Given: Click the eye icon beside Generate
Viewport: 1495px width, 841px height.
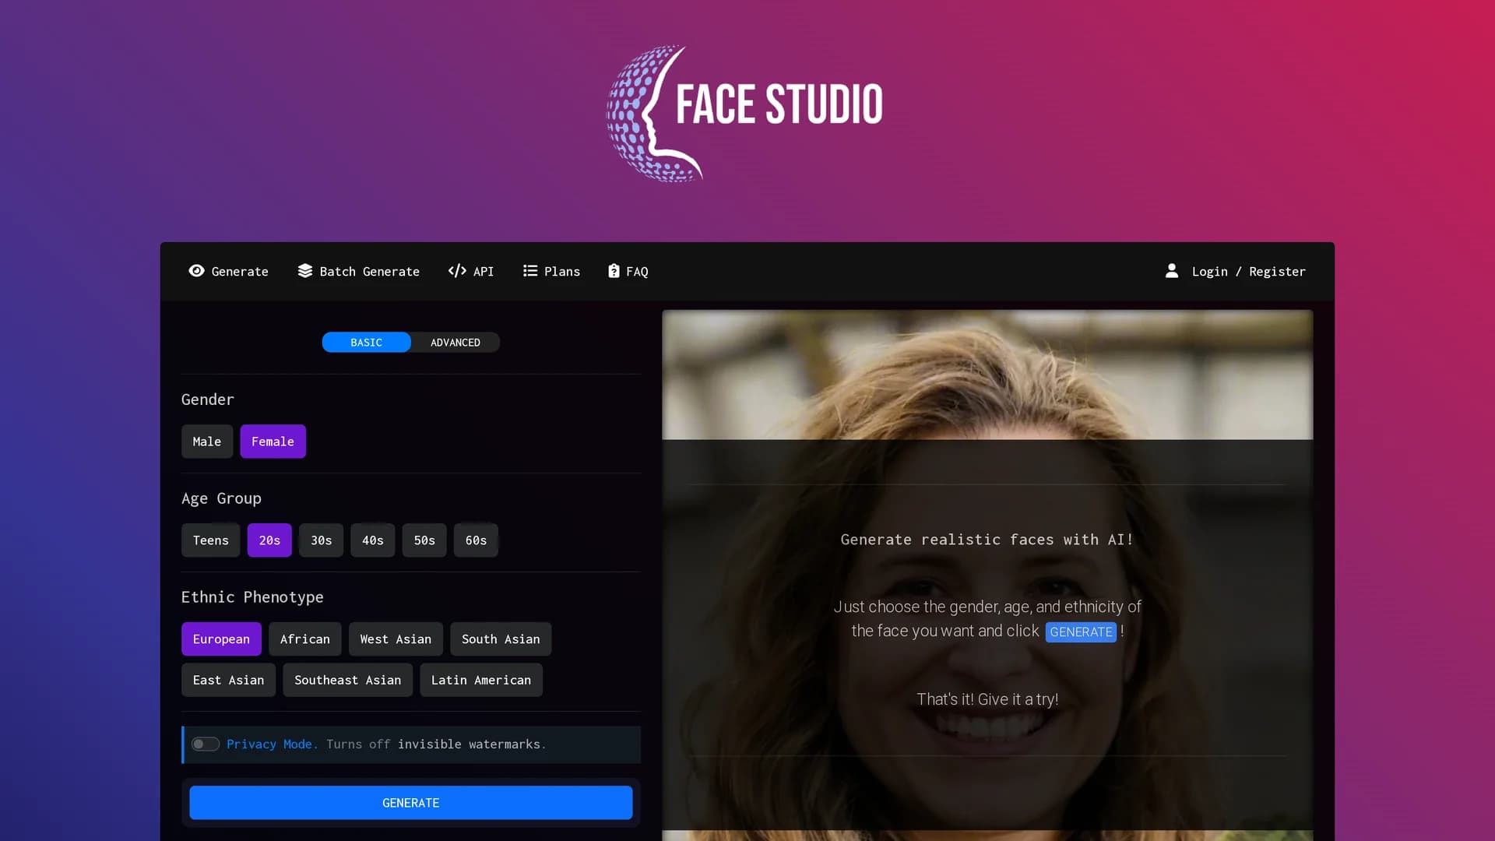Looking at the screenshot, I should 196,270.
